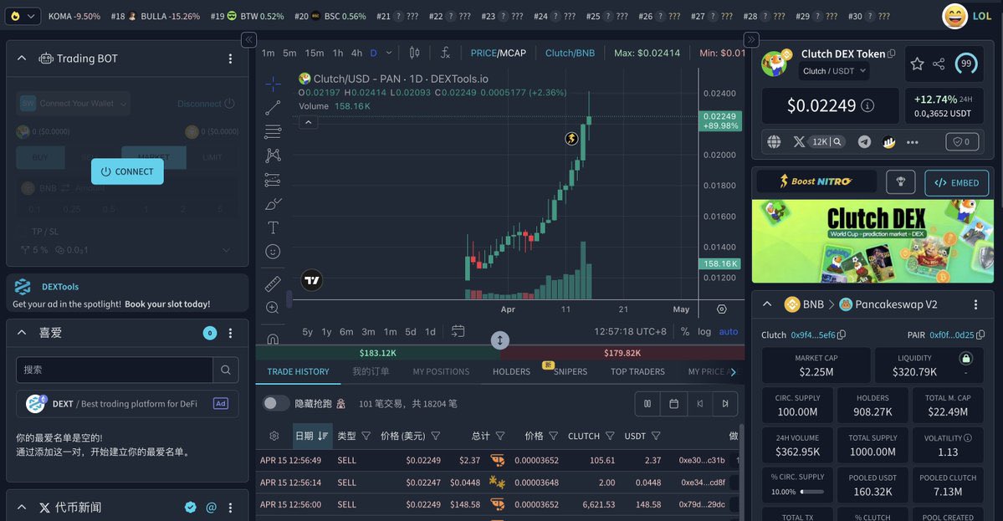1003x521 pixels.
Task: Open the Telegram link icon
Action: 864,142
